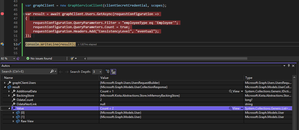Click the cube icon next to element [0]
This screenshot has height=130, width=299.
(18, 113)
